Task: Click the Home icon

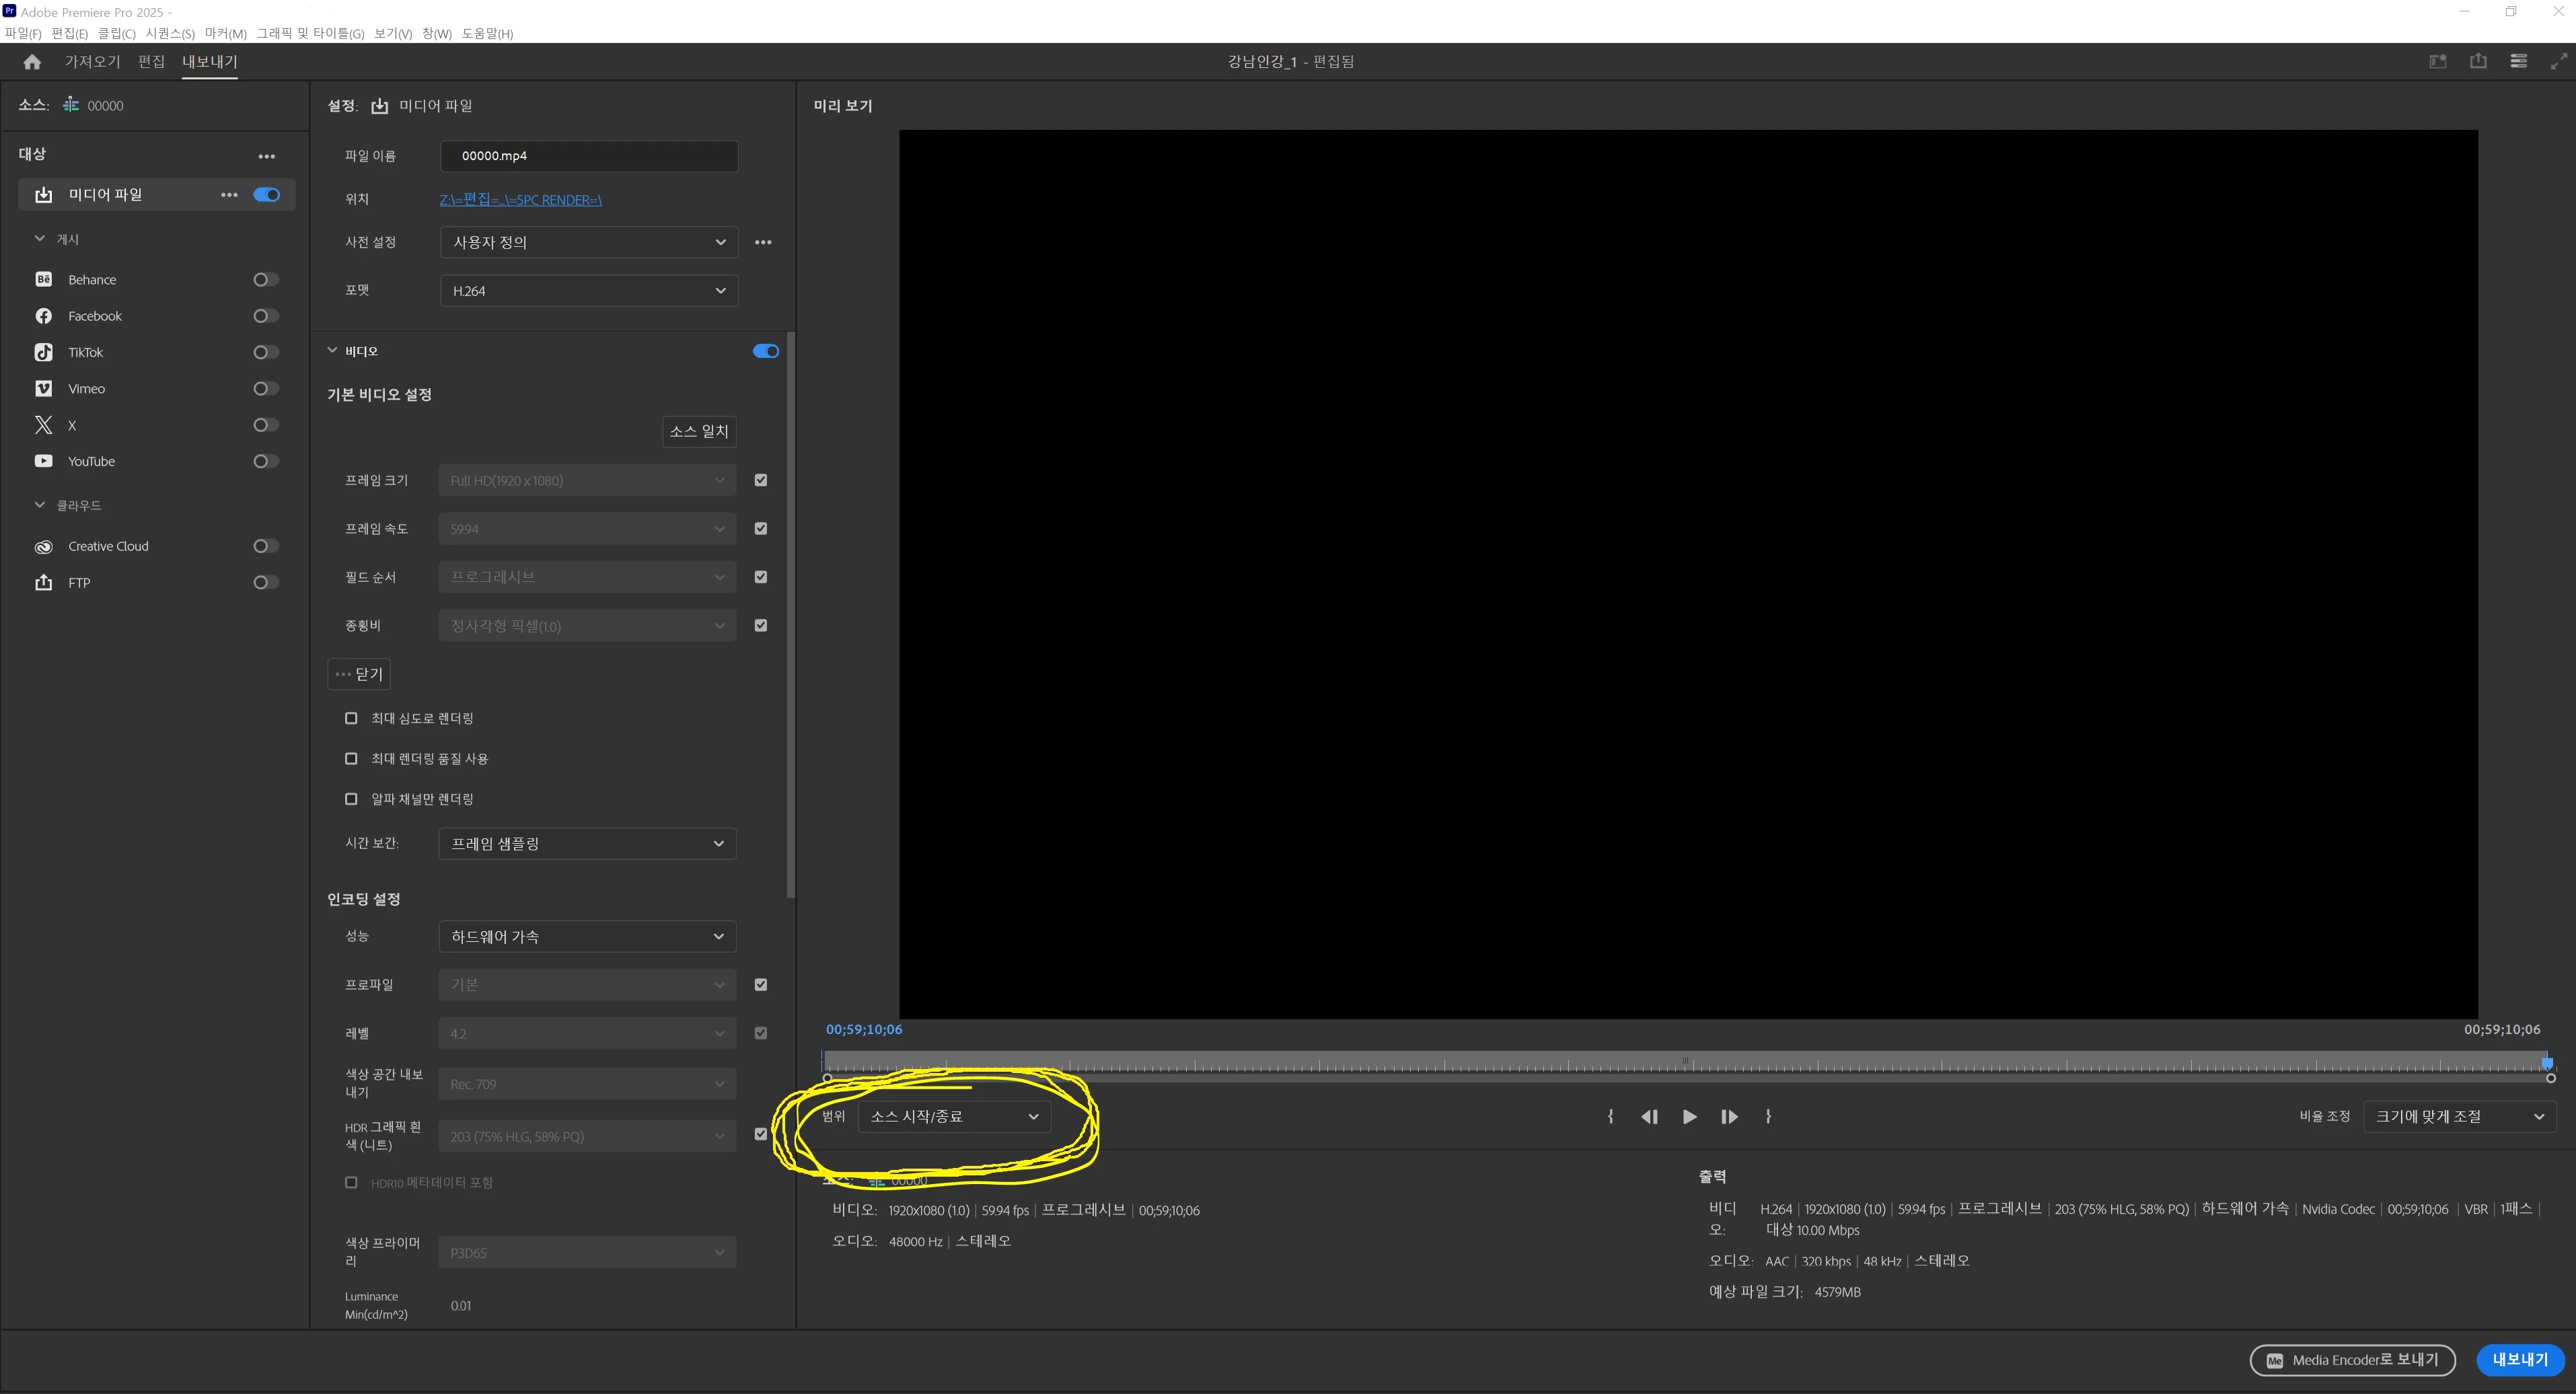Action: tap(32, 62)
